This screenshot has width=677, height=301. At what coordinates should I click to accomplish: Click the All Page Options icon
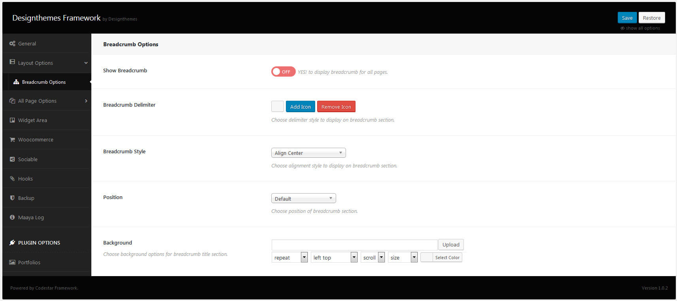(x=12, y=101)
